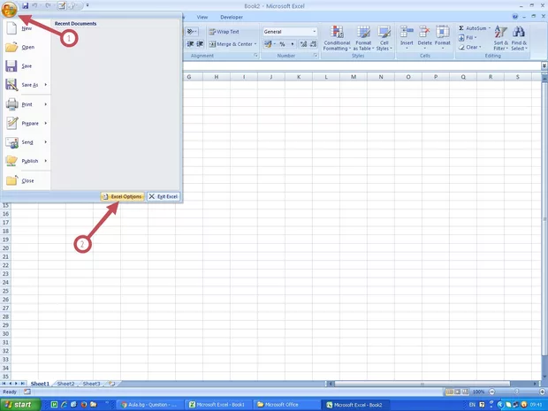Switch to the Developer ribbon tab

(x=232, y=17)
